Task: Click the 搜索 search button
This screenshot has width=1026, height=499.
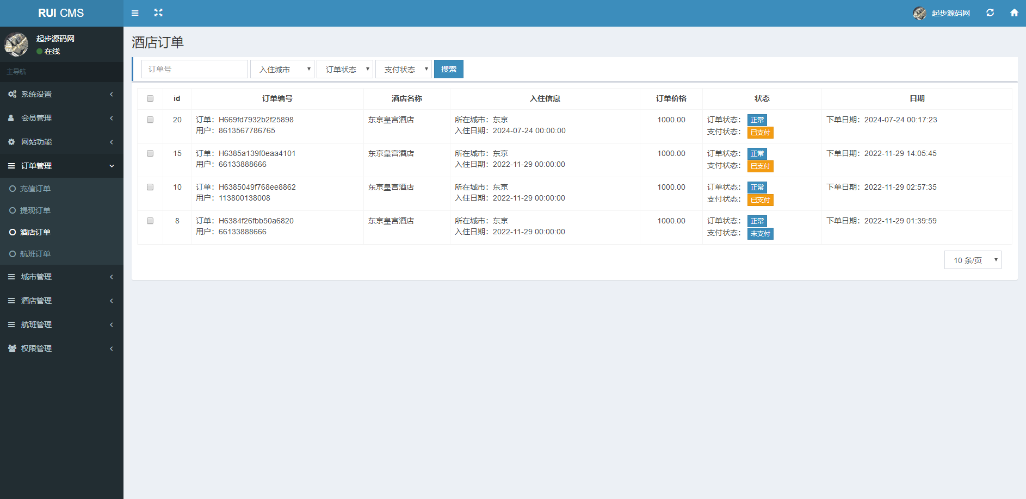Action: click(449, 69)
